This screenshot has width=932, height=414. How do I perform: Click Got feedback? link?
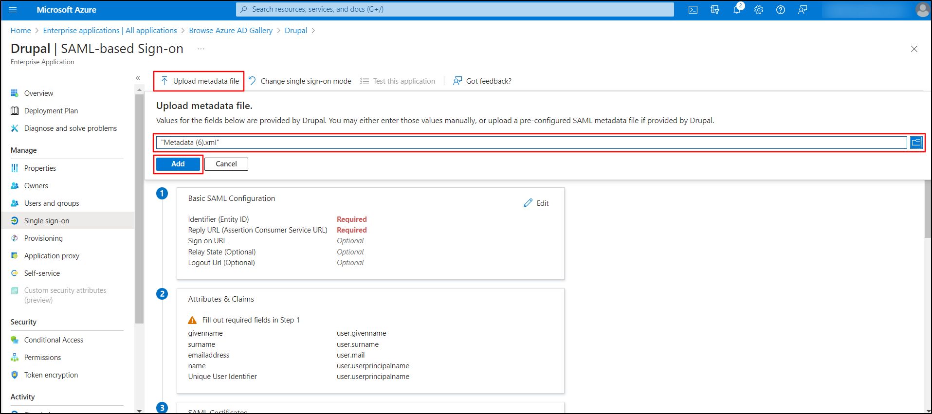[x=482, y=81]
